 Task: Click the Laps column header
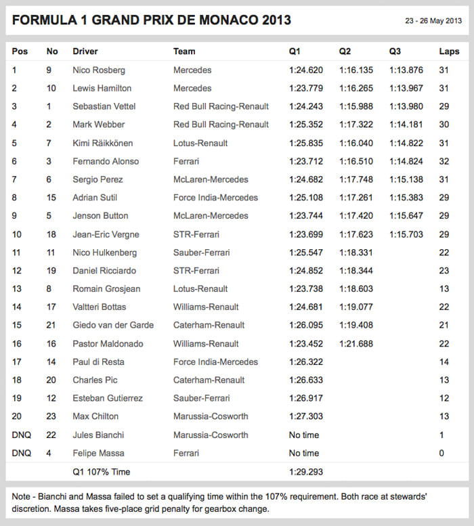pos(449,51)
